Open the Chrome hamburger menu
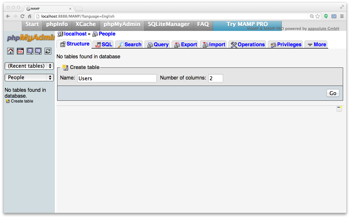This screenshot has height=218, width=350. click(x=342, y=16)
